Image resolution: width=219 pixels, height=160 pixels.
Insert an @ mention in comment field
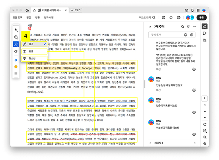click(x=192, y=35)
